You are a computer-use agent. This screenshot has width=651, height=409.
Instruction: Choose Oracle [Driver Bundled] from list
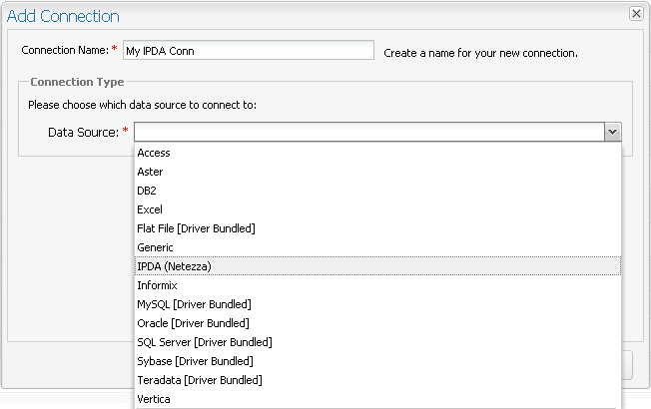(193, 323)
